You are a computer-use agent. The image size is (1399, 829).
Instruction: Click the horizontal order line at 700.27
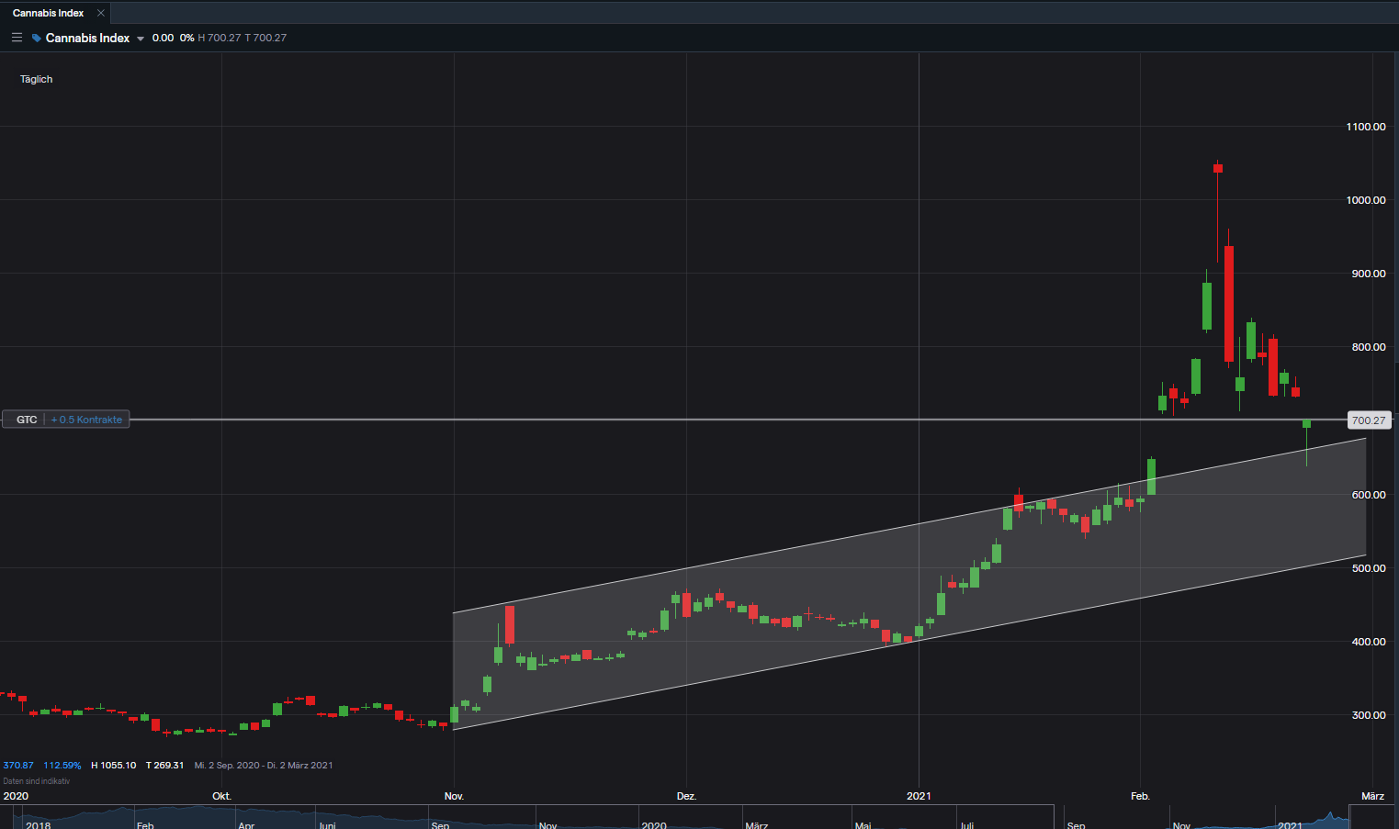click(643, 420)
